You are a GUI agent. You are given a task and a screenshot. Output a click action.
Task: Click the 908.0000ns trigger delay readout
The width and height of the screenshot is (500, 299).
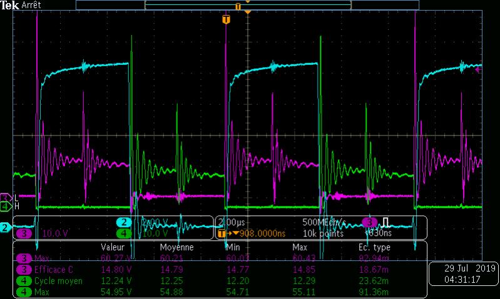pyautogui.click(x=262, y=234)
